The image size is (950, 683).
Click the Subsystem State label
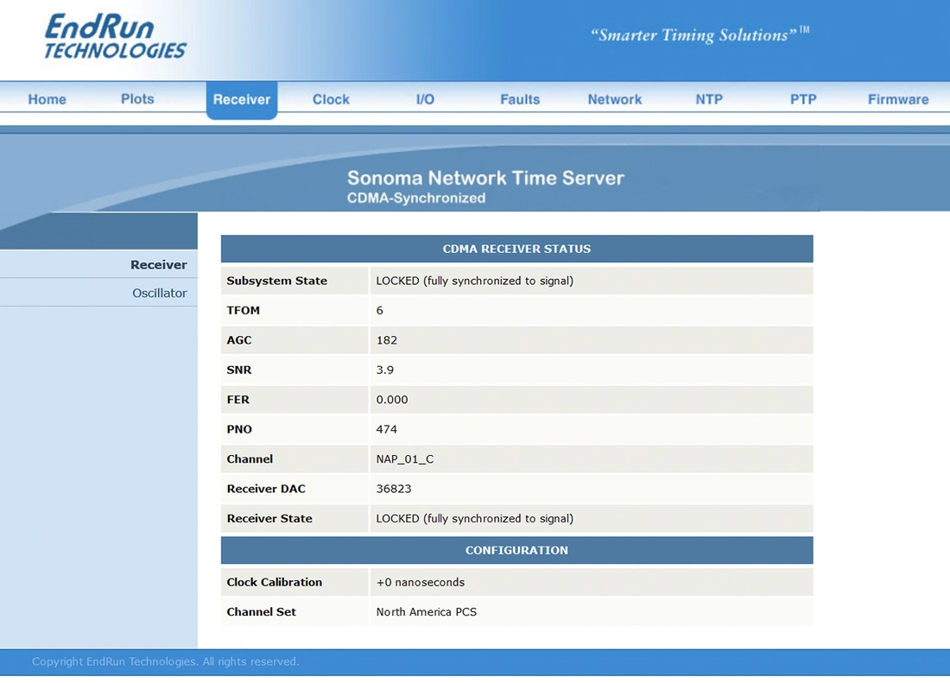click(x=277, y=281)
